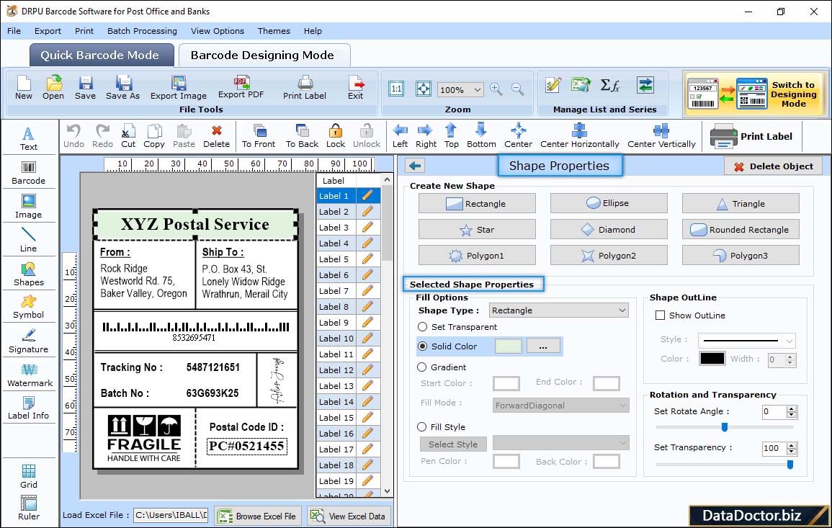The width and height of the screenshot is (832, 528).
Task: Create a Rounded Rectangle shape
Action: (741, 229)
